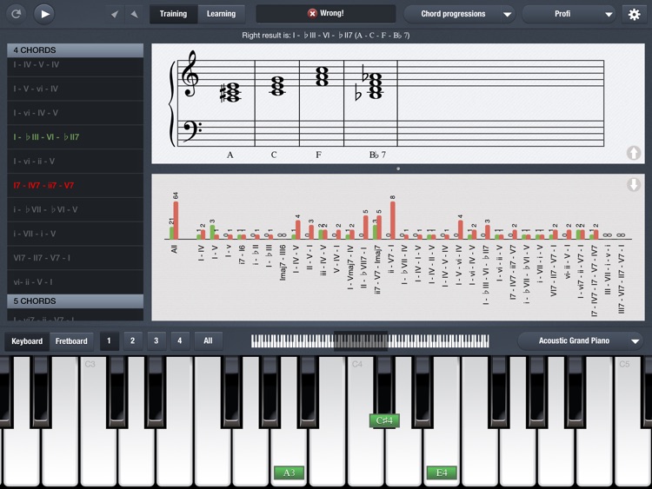The image size is (652, 489).
Task: Select progression i - ♭VII - ♭VI - V
Action: 76,209
